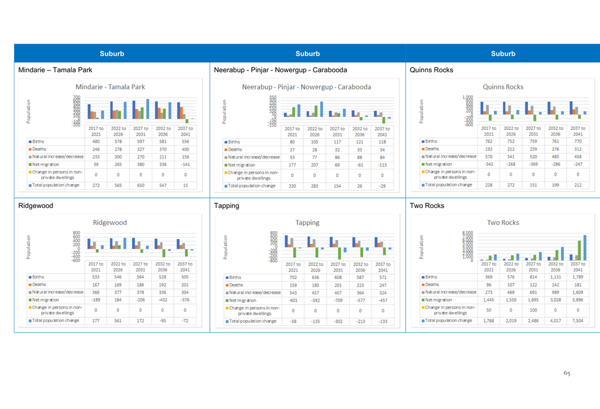Click the 2037 to 2041 column header in Mindarie table

(185, 131)
